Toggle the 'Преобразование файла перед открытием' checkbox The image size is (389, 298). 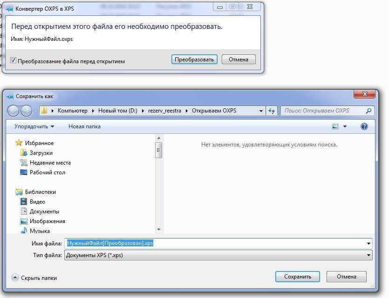point(13,60)
